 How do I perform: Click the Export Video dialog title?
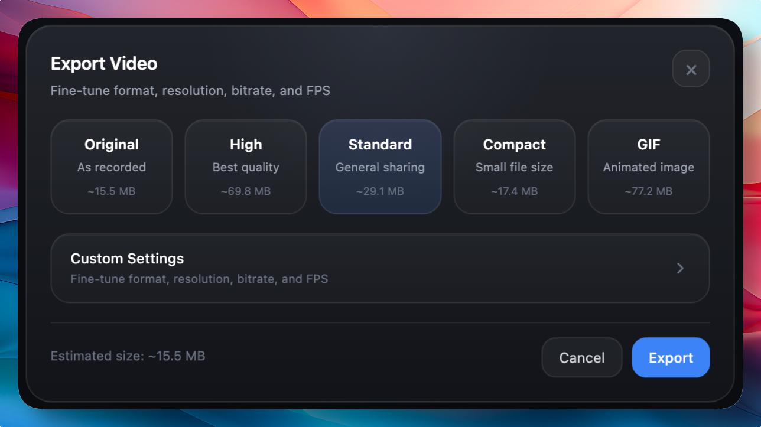click(104, 64)
